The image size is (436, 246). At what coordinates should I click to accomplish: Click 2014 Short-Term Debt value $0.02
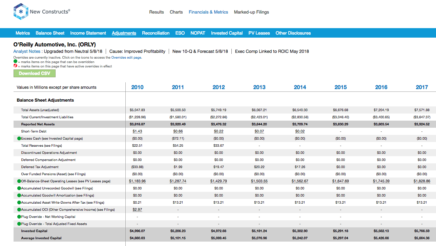300,131
